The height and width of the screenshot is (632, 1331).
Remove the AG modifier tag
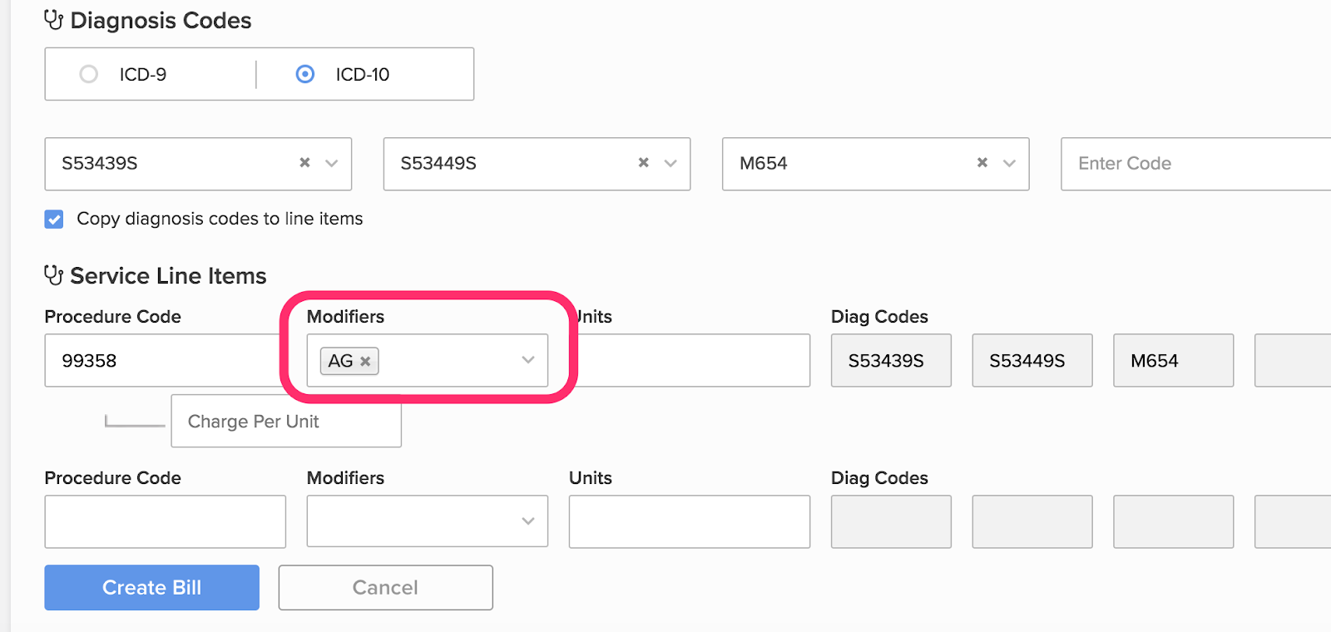click(x=365, y=361)
